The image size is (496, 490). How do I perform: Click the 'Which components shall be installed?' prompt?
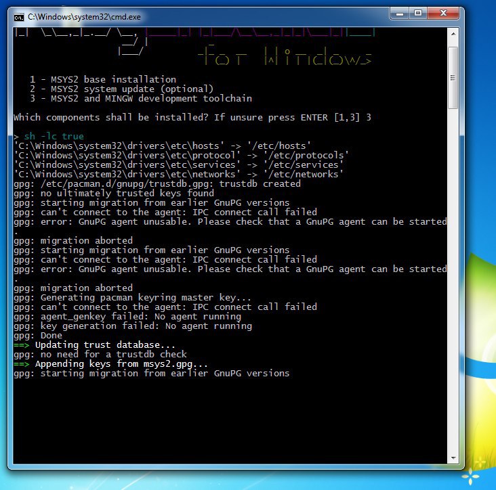[x=192, y=118]
